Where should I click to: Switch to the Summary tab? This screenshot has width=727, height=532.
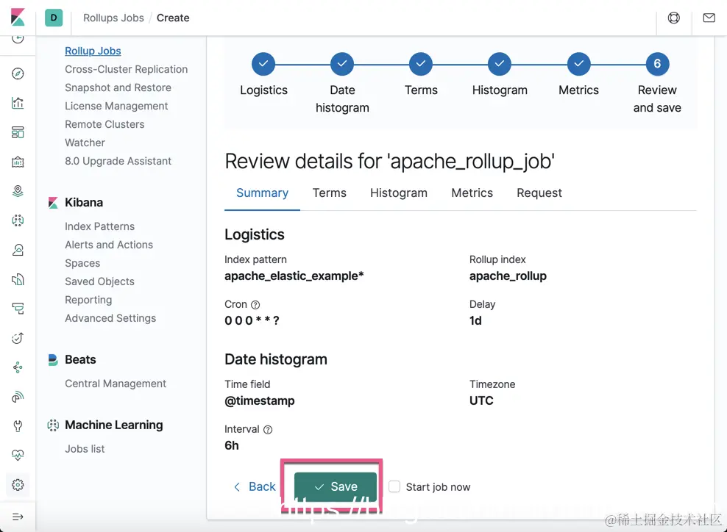point(263,193)
